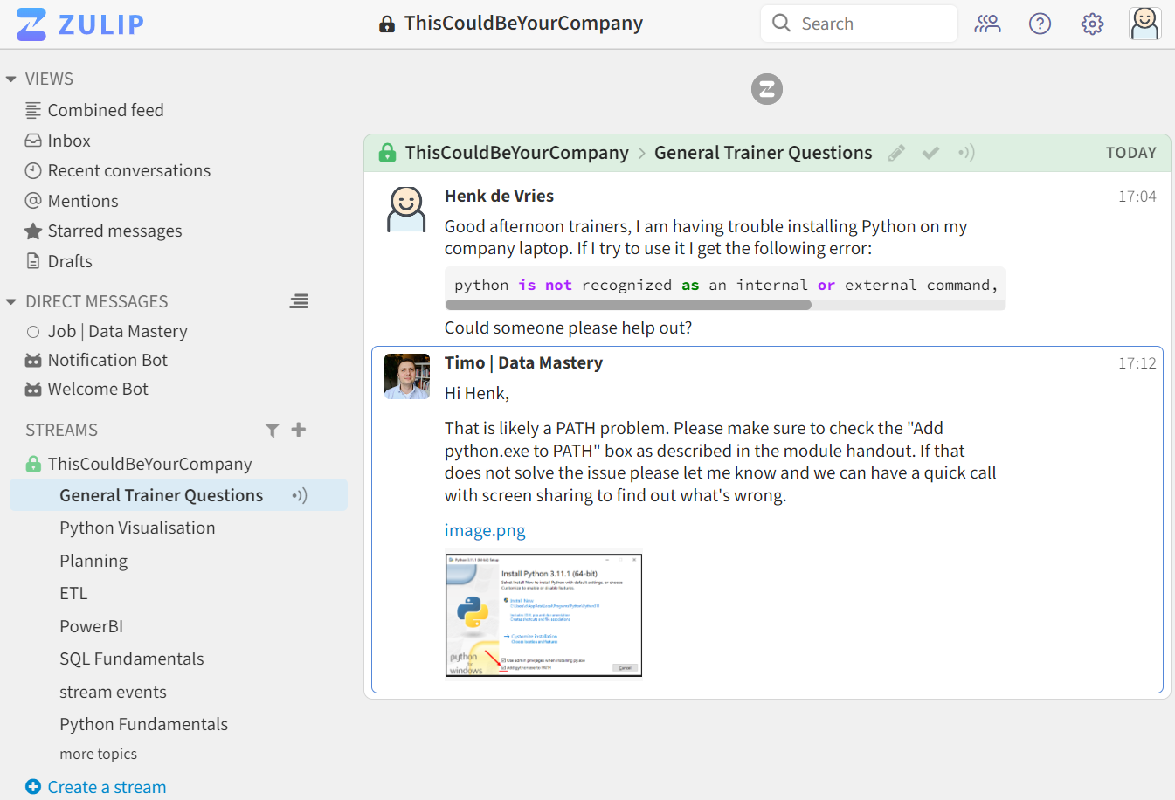Open the settings gear menu
The image size is (1175, 800).
(1092, 24)
